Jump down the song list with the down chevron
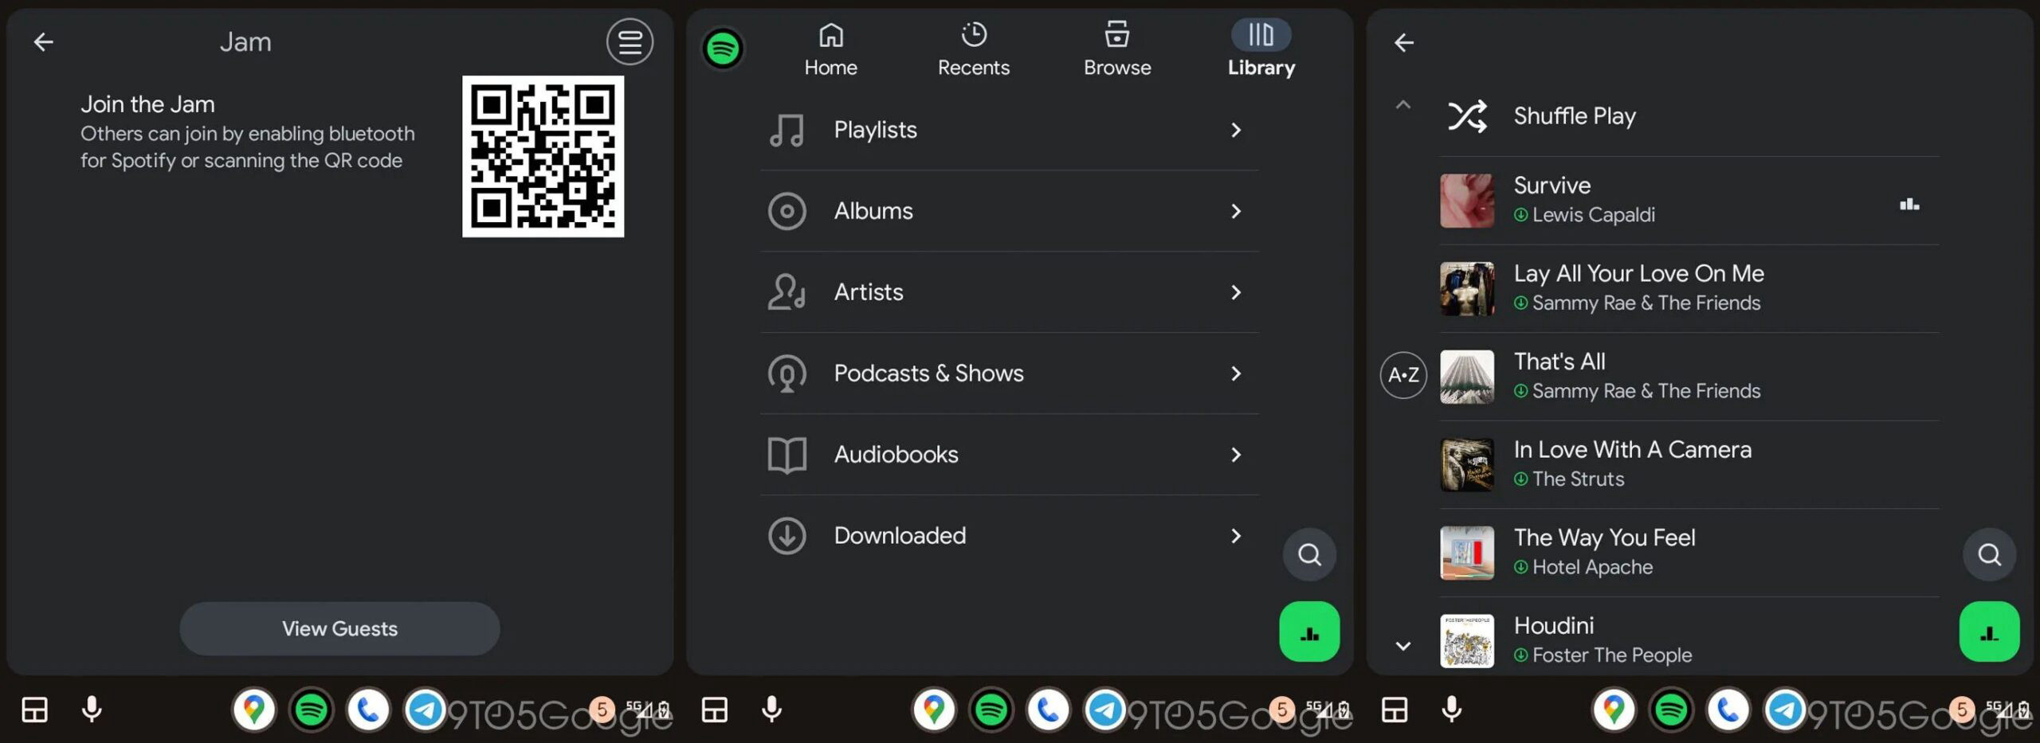2040x743 pixels. pos(1403,646)
